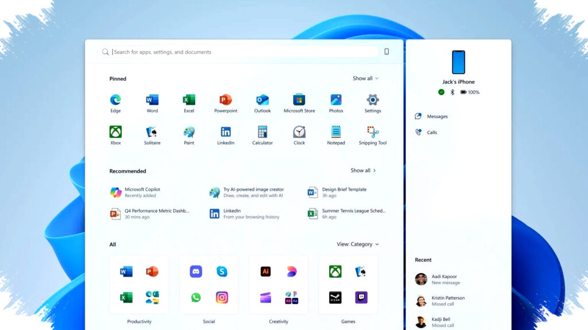The height and width of the screenshot is (330, 588).
Task: Open Q4 Performance Metric Dashboard file
Action: [149, 214]
